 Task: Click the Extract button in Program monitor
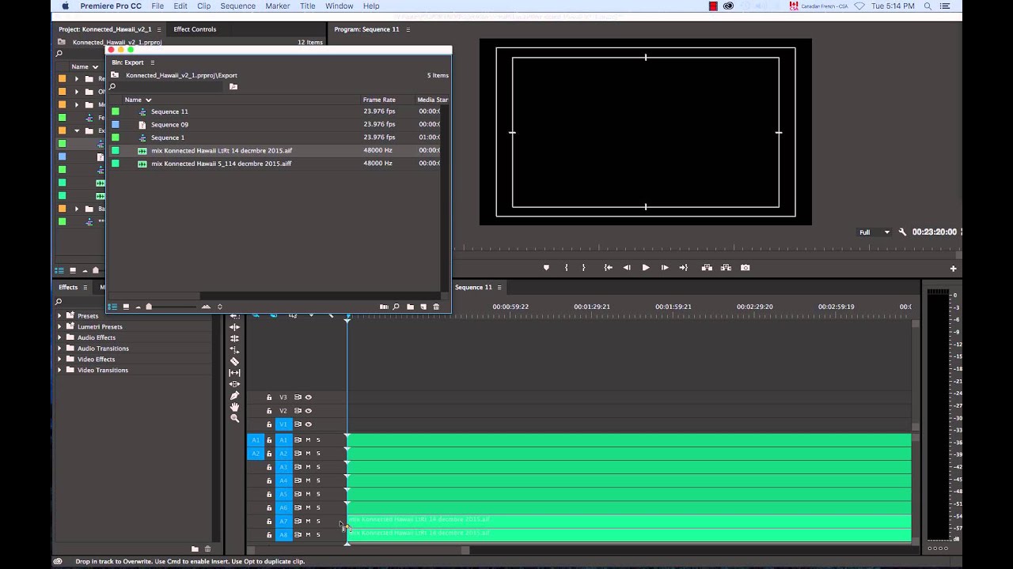726,268
